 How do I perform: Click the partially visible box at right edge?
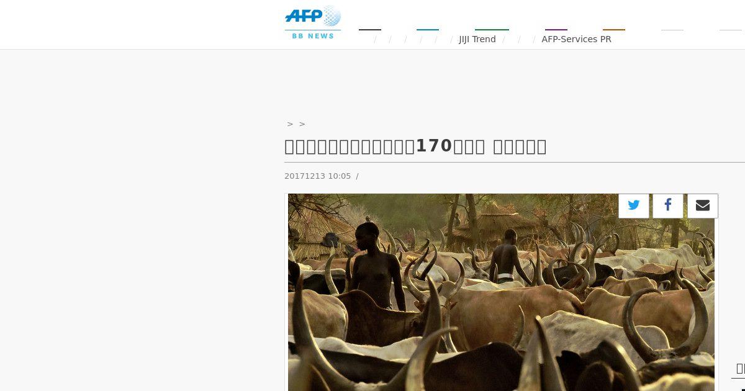pyautogui.click(x=739, y=369)
